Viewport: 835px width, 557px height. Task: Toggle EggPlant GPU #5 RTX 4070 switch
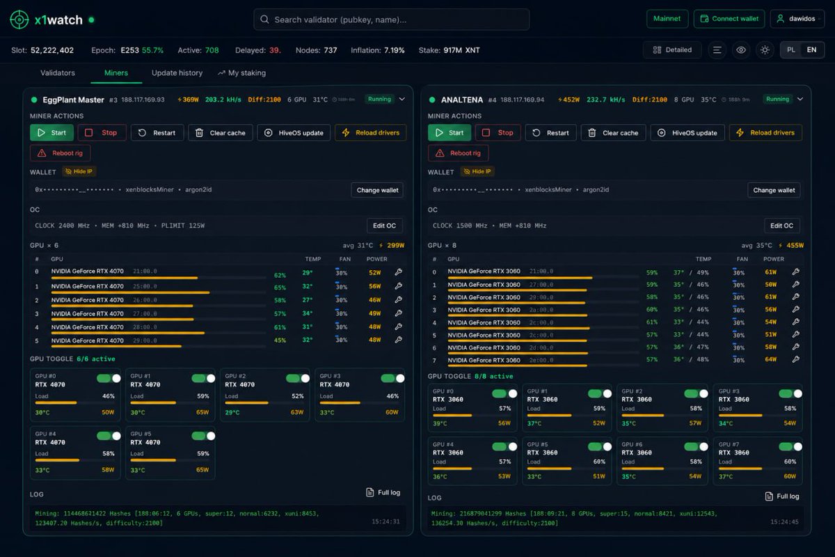pyautogui.click(x=203, y=436)
